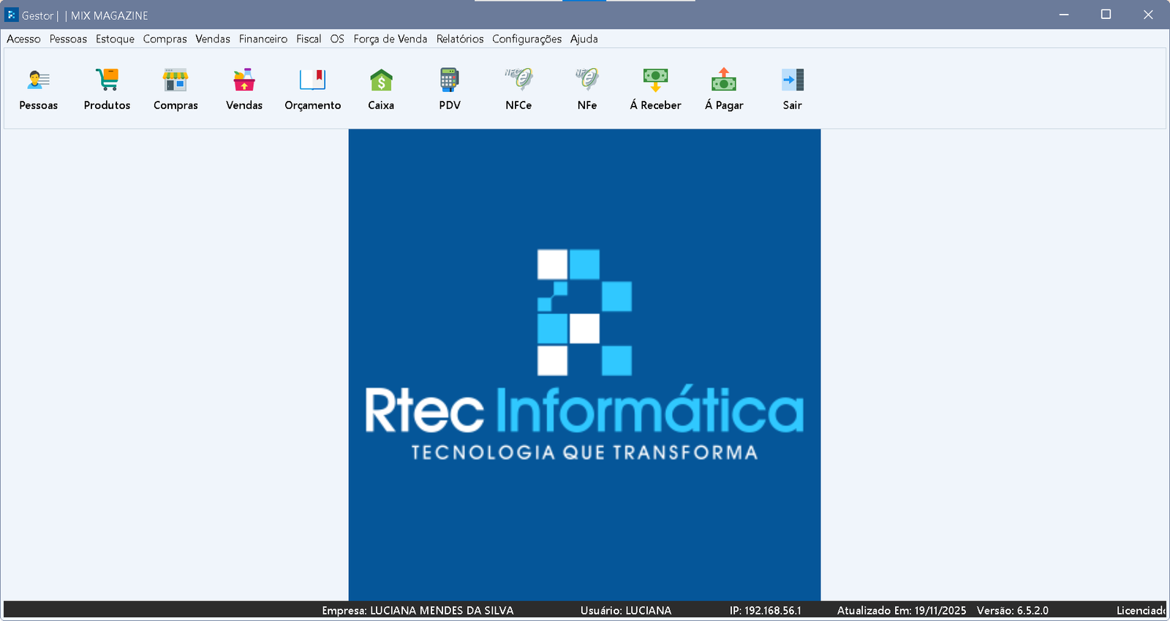Open the Financeiro menu
The height and width of the screenshot is (621, 1170).
coord(263,39)
